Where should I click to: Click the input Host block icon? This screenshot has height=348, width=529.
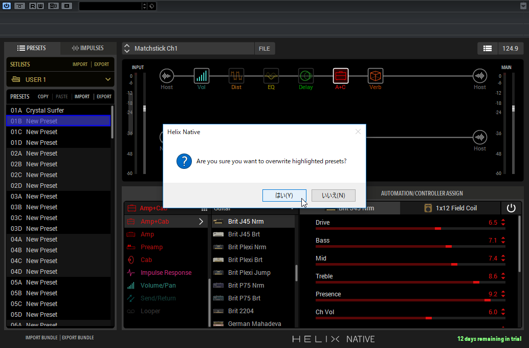point(167,76)
